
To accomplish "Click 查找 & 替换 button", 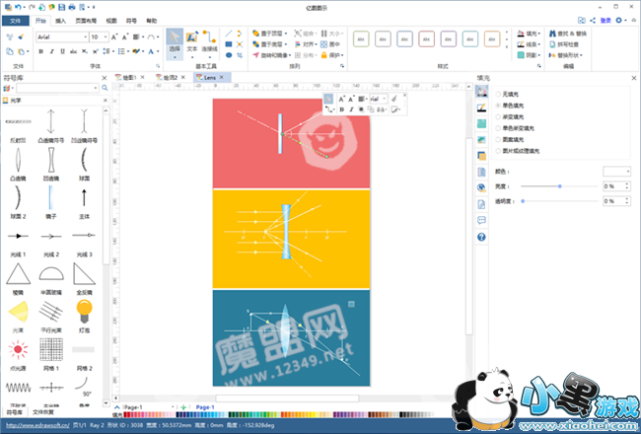I will pos(568,34).
